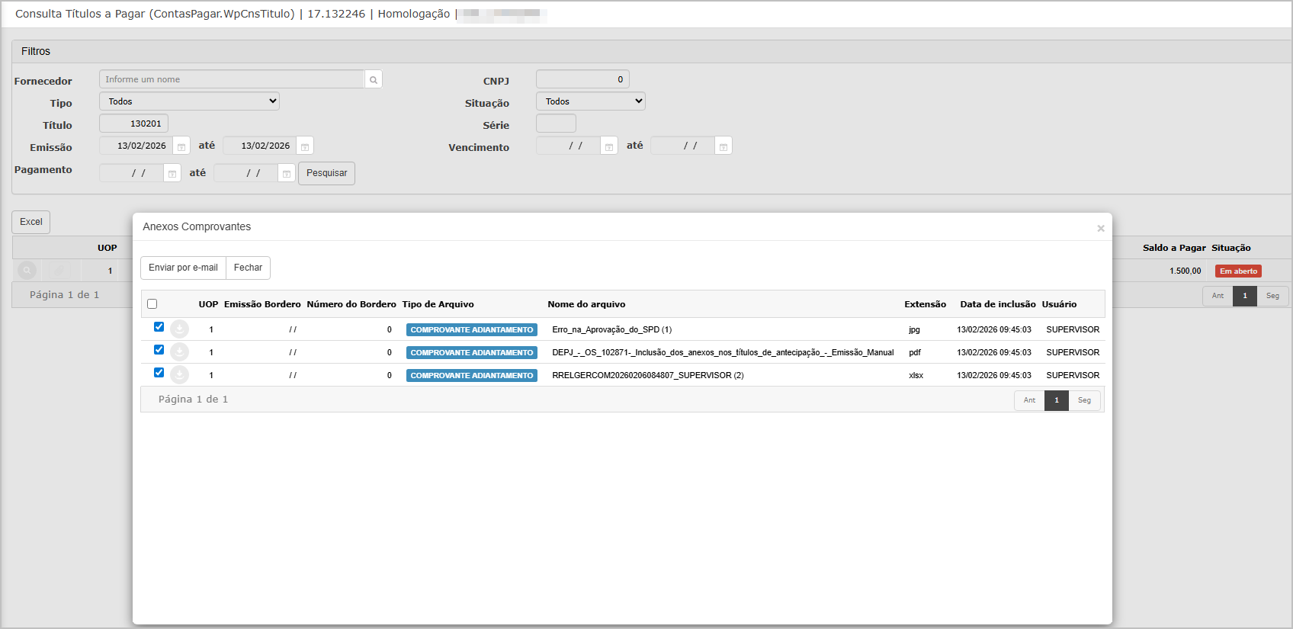Image resolution: width=1293 pixels, height=629 pixels.
Task: Uncheck the xlsx attachment row checkbox
Action: 159,373
